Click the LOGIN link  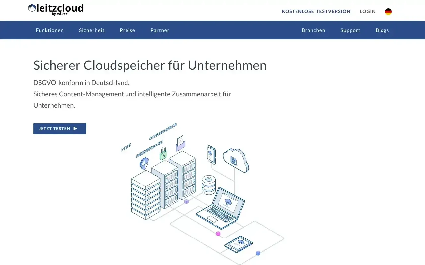coord(368,11)
